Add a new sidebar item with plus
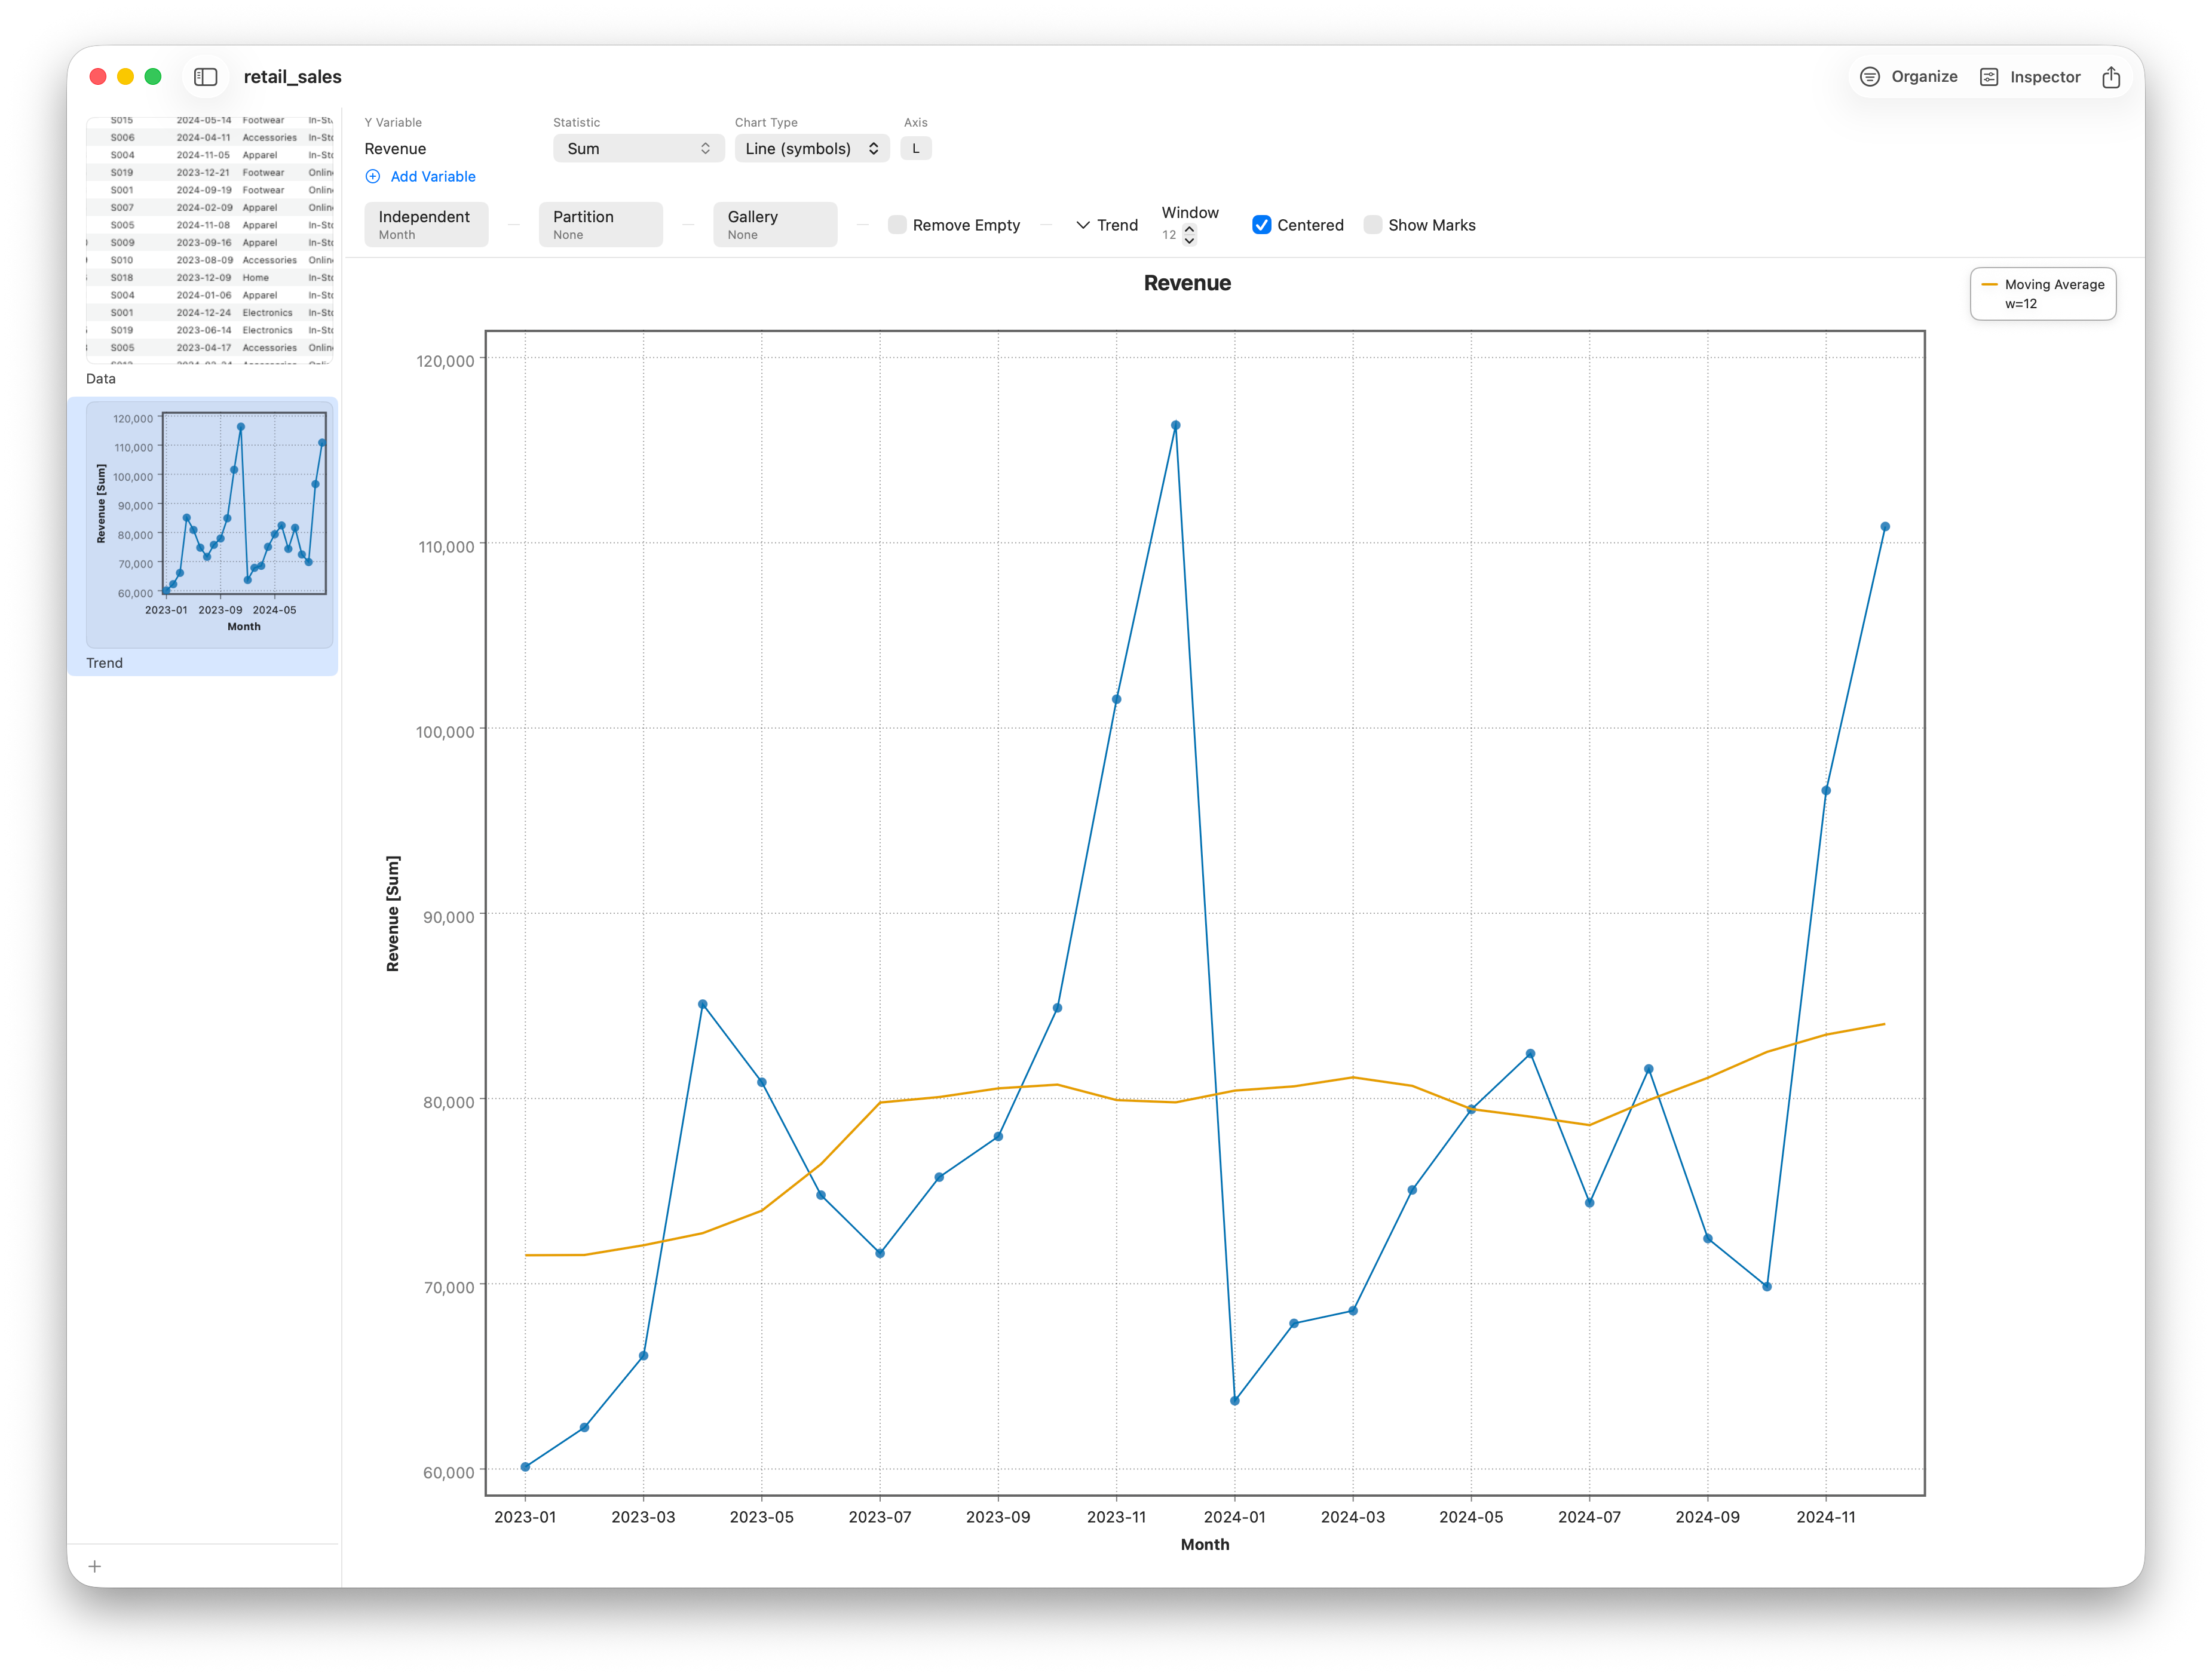This screenshot has height=1676, width=2212. point(95,1566)
